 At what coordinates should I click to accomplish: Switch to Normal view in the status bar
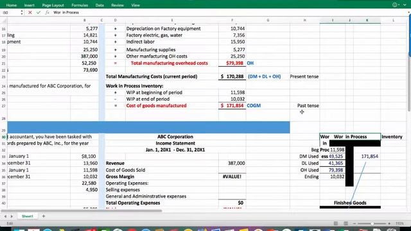coord(336,223)
